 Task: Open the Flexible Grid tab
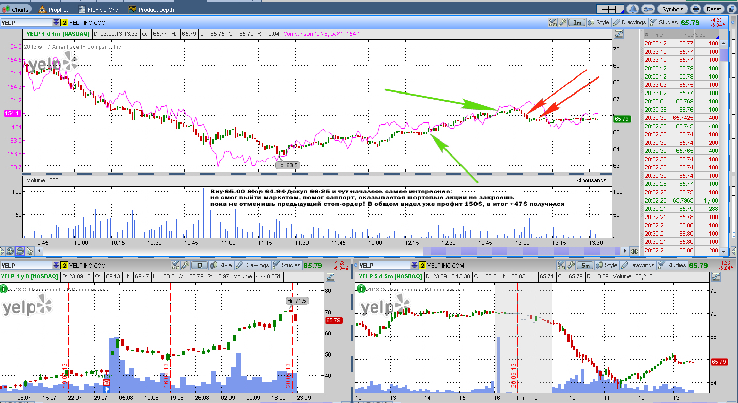(x=98, y=9)
